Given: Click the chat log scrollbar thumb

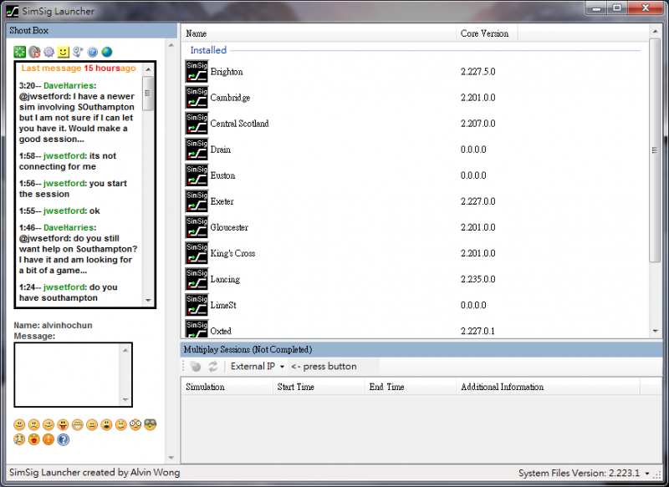Looking at the screenshot, I should 148,94.
